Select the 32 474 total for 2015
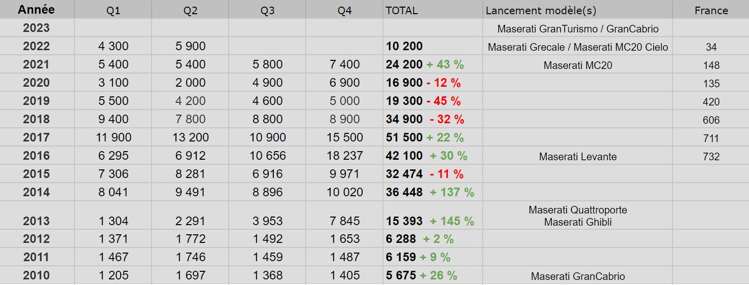This screenshot has width=749, height=285. tap(404, 174)
